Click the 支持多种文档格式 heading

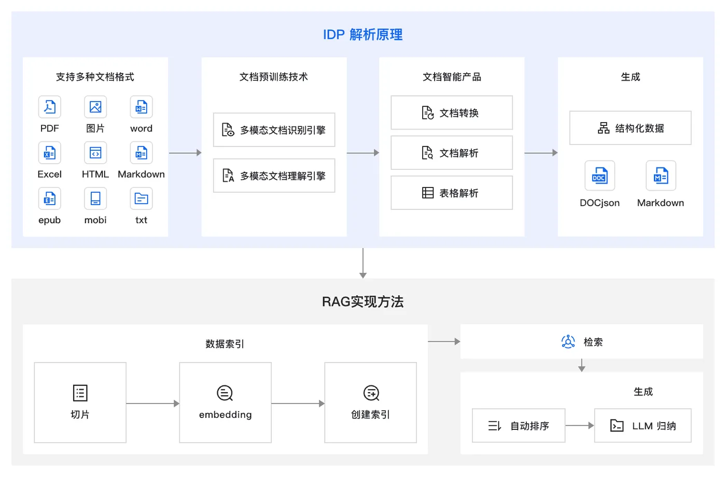pyautogui.click(x=95, y=77)
